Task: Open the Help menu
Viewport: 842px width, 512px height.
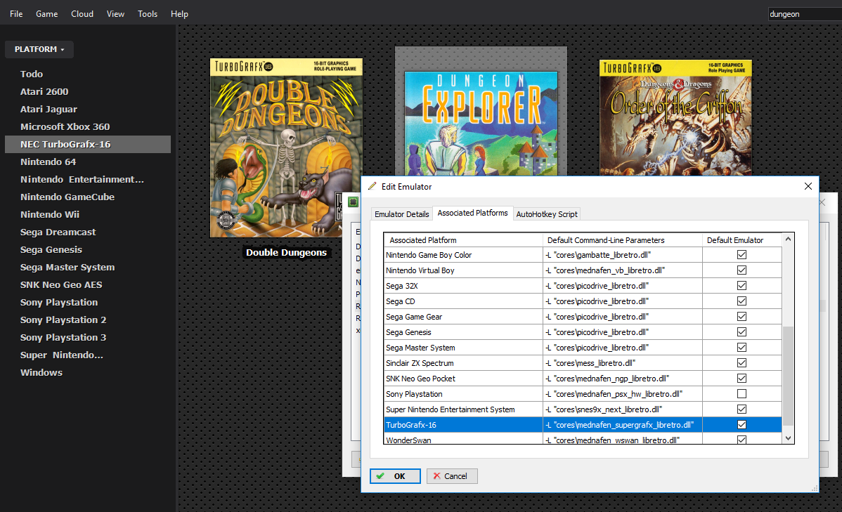Action: (179, 14)
